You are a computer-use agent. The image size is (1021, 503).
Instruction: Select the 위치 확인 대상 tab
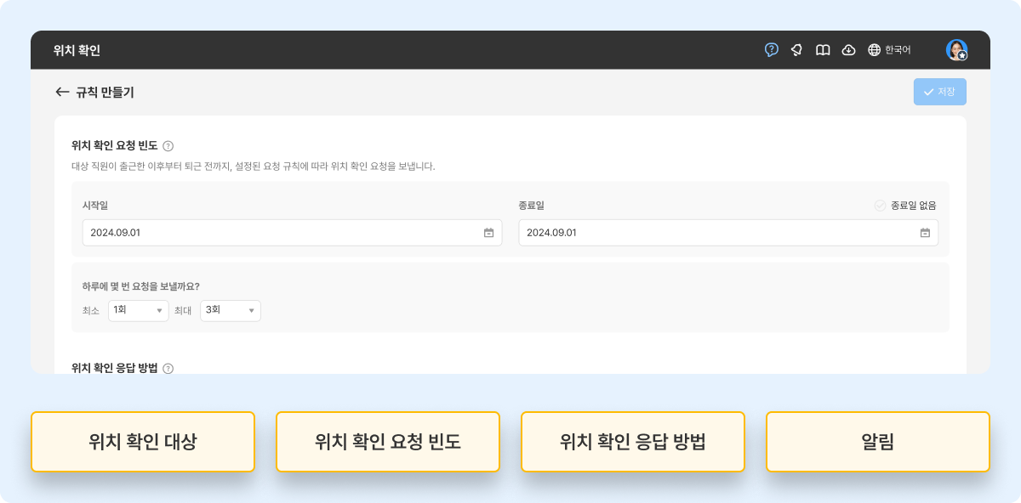click(142, 441)
